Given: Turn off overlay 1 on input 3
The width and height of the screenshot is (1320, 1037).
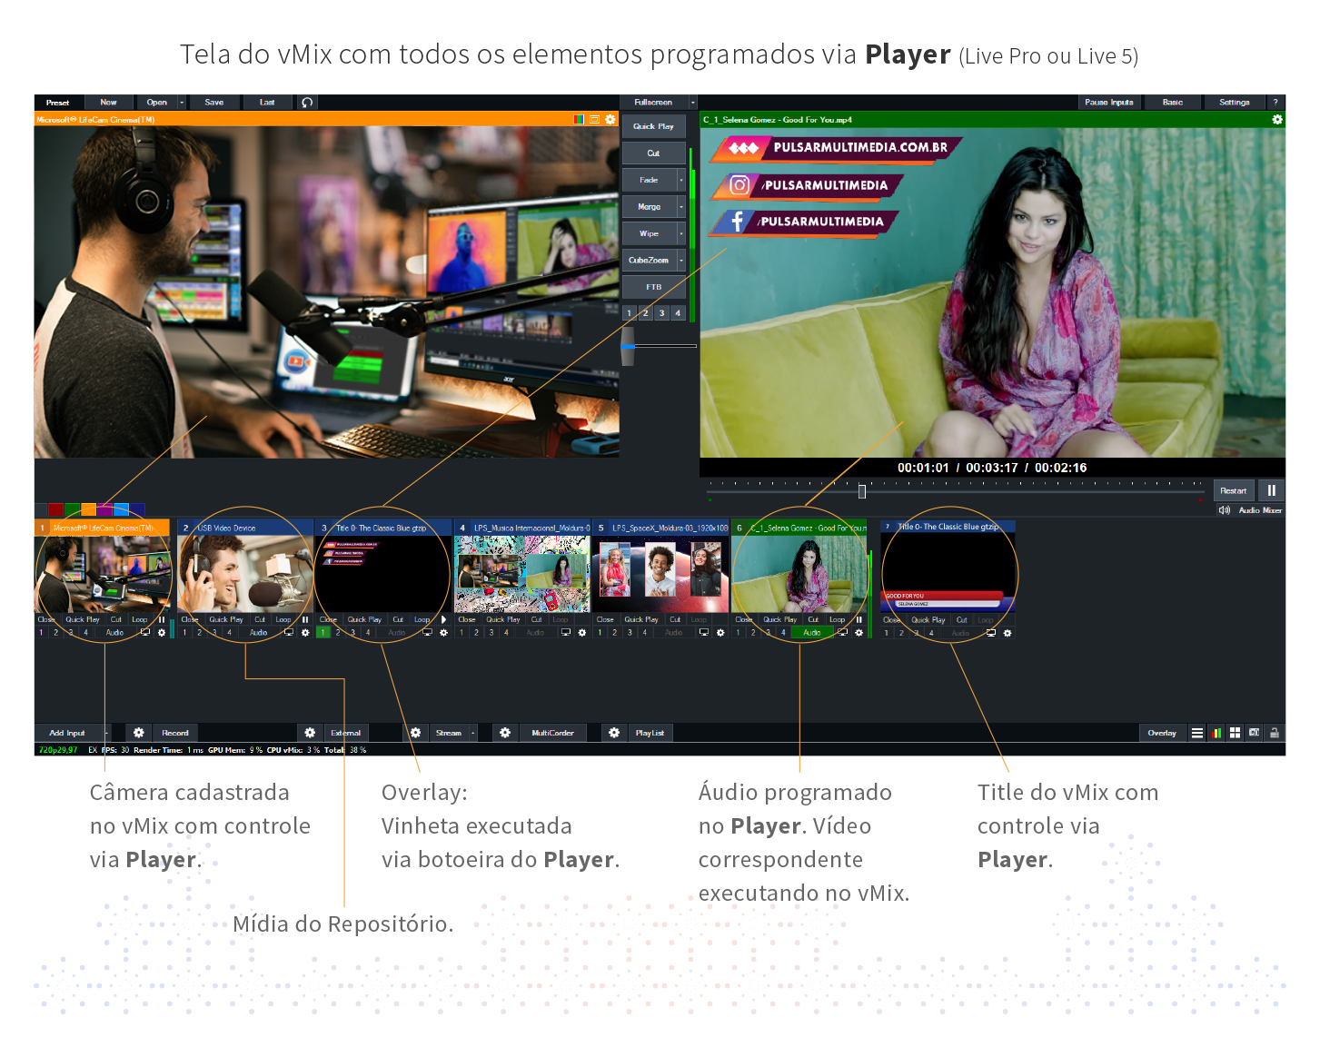Looking at the screenshot, I should point(323,633).
